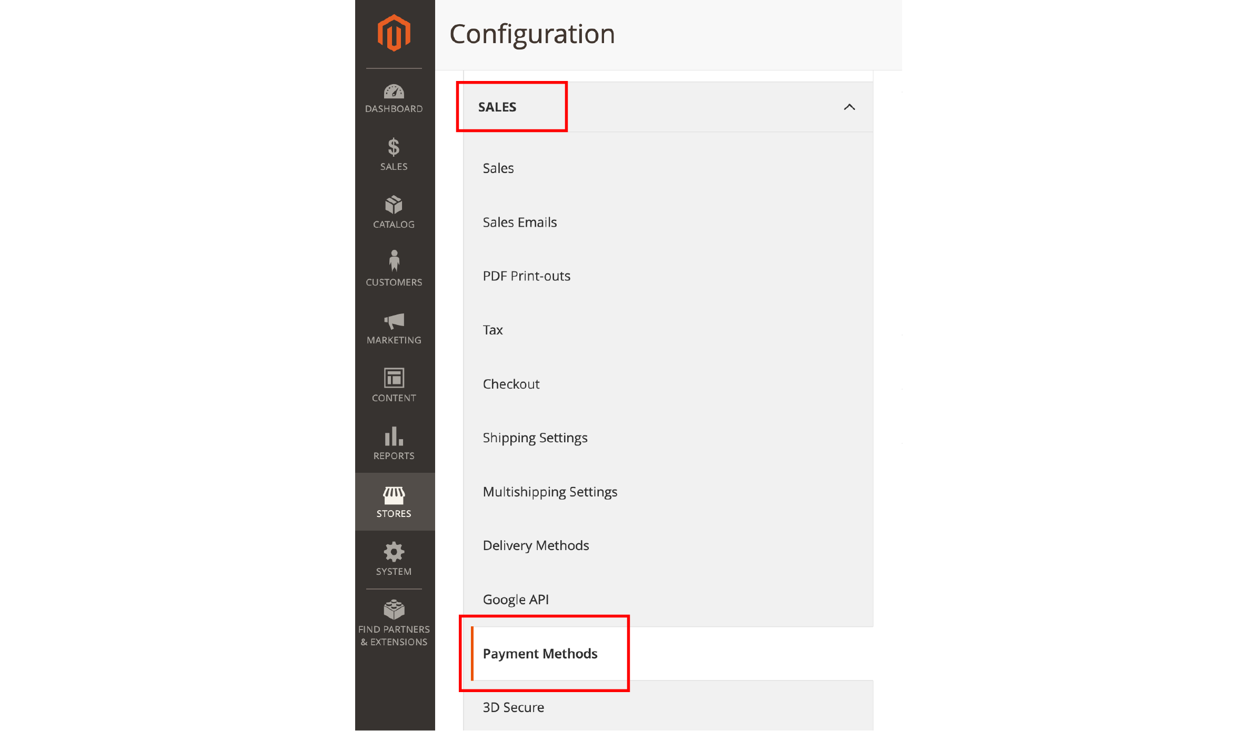
Task: Navigate to Tax configuration section
Action: 494,330
